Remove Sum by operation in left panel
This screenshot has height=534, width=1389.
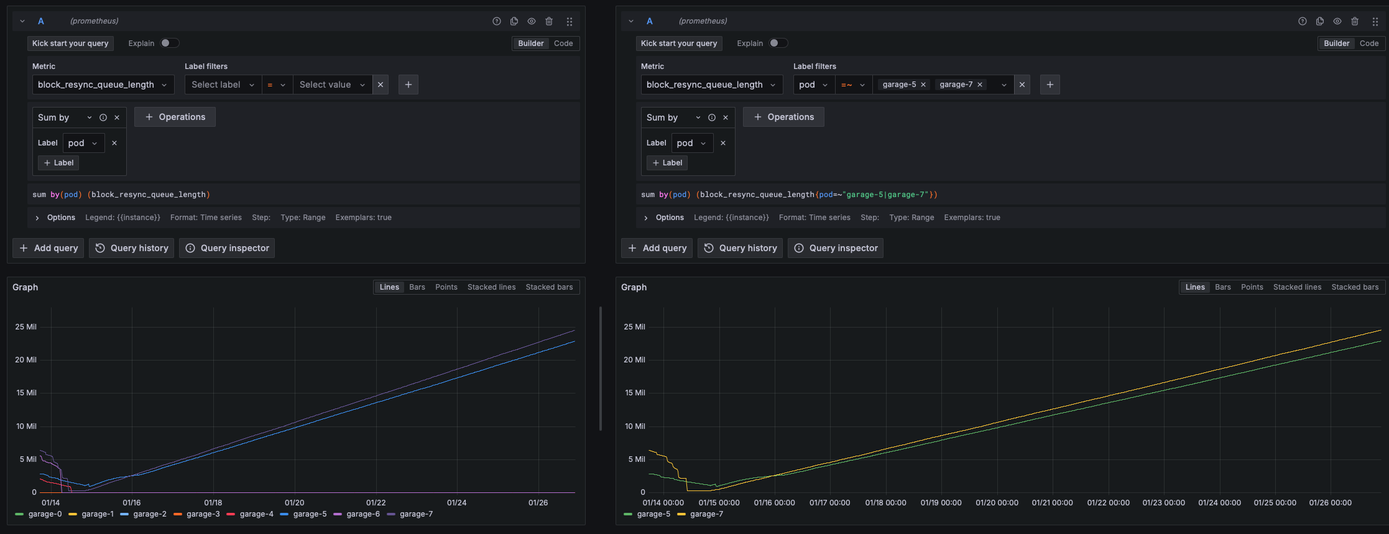coord(117,117)
